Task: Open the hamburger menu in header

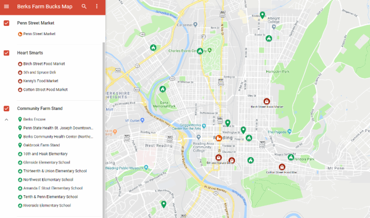Action: [6, 6]
